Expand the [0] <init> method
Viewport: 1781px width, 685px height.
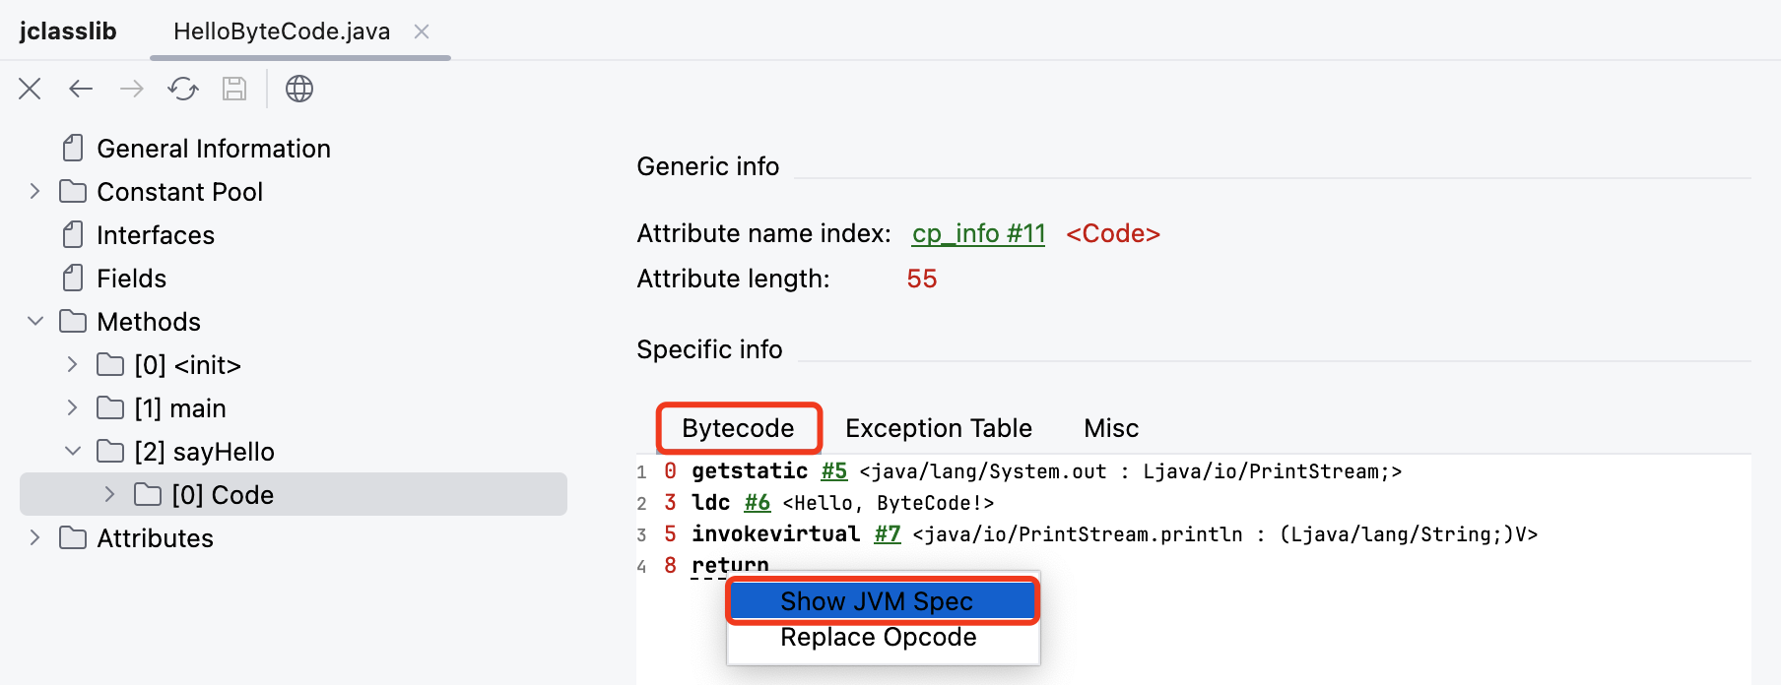coord(73,364)
